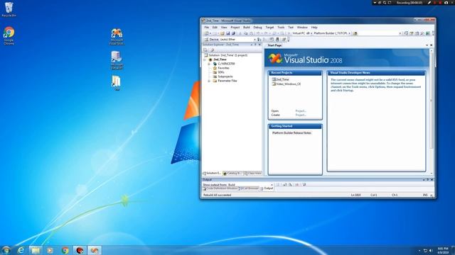Image resolution: width=455 pixels, height=255 pixels.
Task: Click the Open Project link
Action: click(x=301, y=111)
